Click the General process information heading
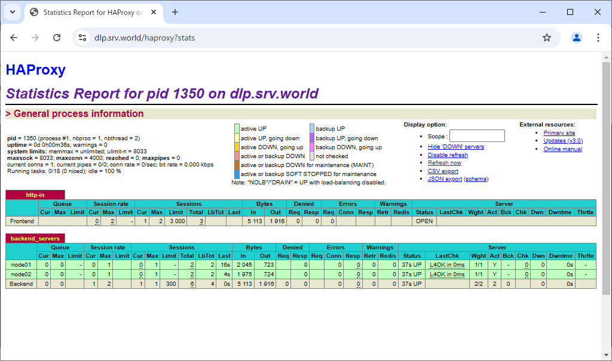The height and width of the screenshot is (361, 612). (78, 113)
